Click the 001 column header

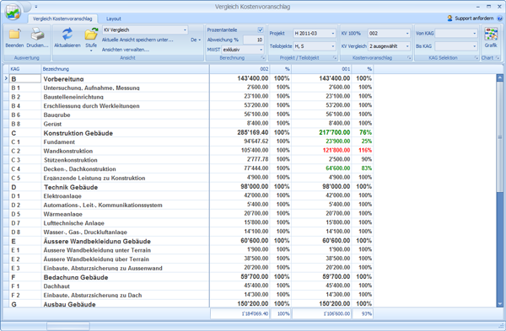321,69
